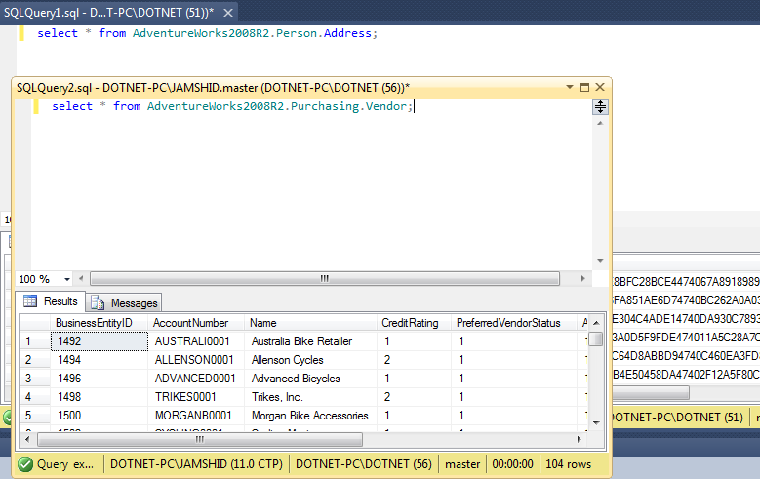
Task: Open the 100 % zoom dropdown
Action: pyautogui.click(x=67, y=279)
